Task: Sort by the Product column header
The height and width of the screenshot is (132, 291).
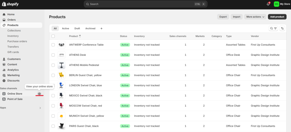Action: point(75,36)
